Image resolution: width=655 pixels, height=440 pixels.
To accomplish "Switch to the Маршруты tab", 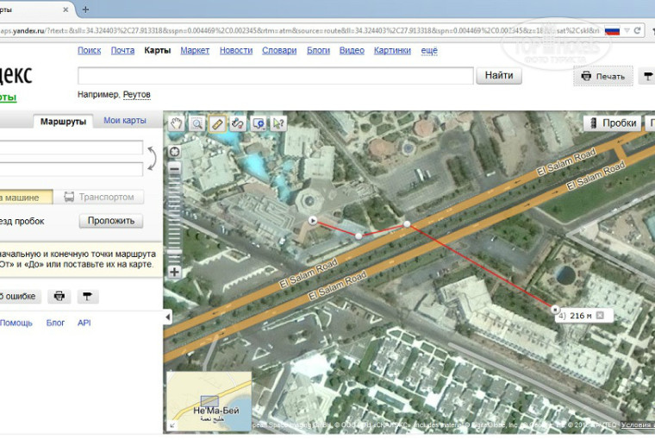I will click(63, 121).
